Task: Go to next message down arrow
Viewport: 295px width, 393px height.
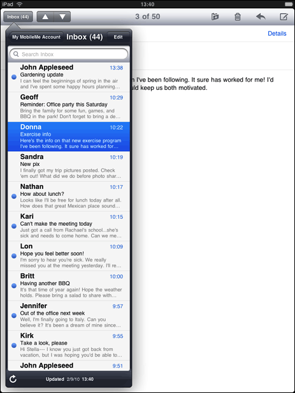Action: 62,17
